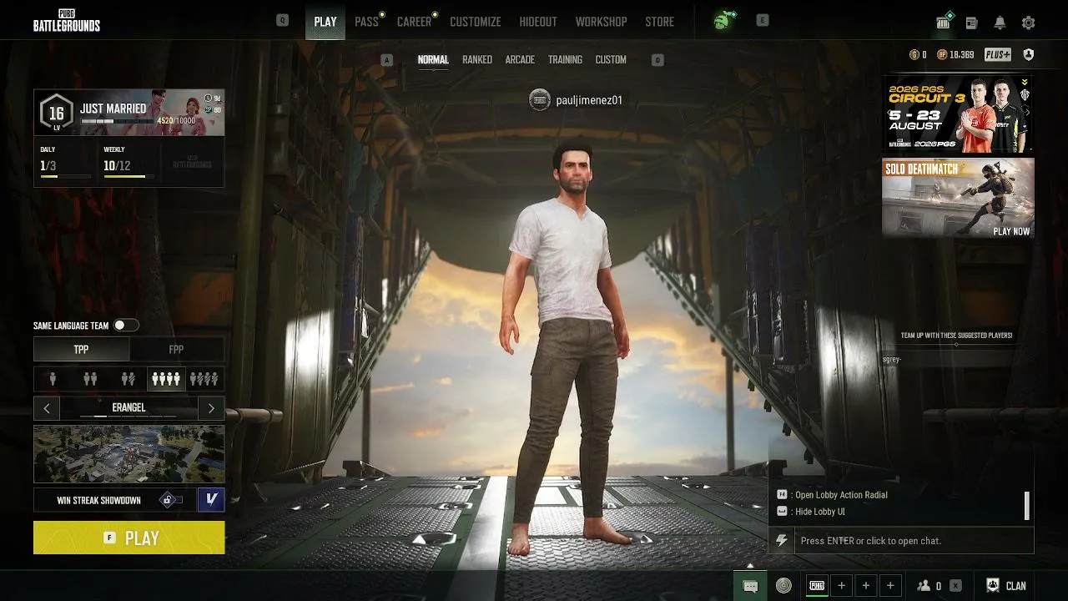1068x601 pixels.
Task: Open the PLUS+ badge
Action: pyautogui.click(x=998, y=54)
